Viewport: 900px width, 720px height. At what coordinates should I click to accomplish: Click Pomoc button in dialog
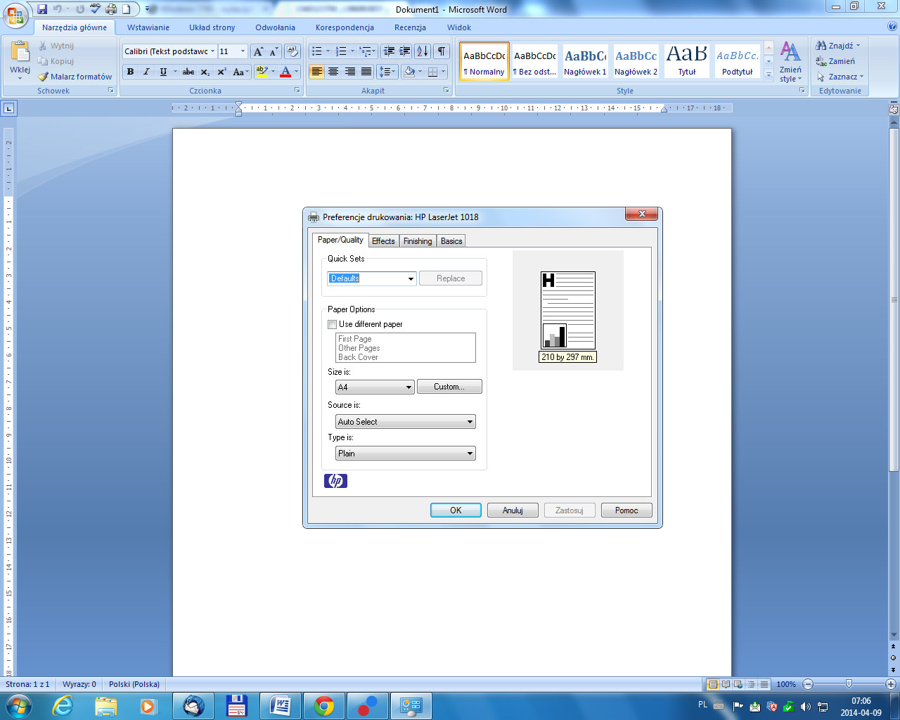[626, 510]
